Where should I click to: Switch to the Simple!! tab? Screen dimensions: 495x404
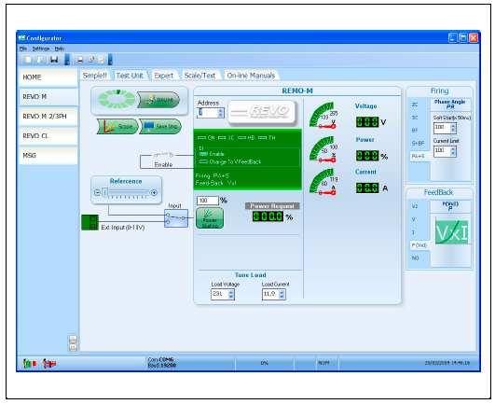pyautogui.click(x=95, y=76)
